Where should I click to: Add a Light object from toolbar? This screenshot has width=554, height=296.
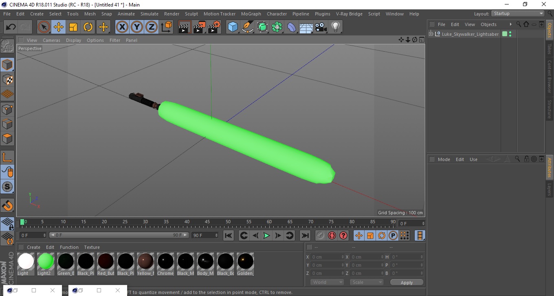pyautogui.click(x=335, y=27)
